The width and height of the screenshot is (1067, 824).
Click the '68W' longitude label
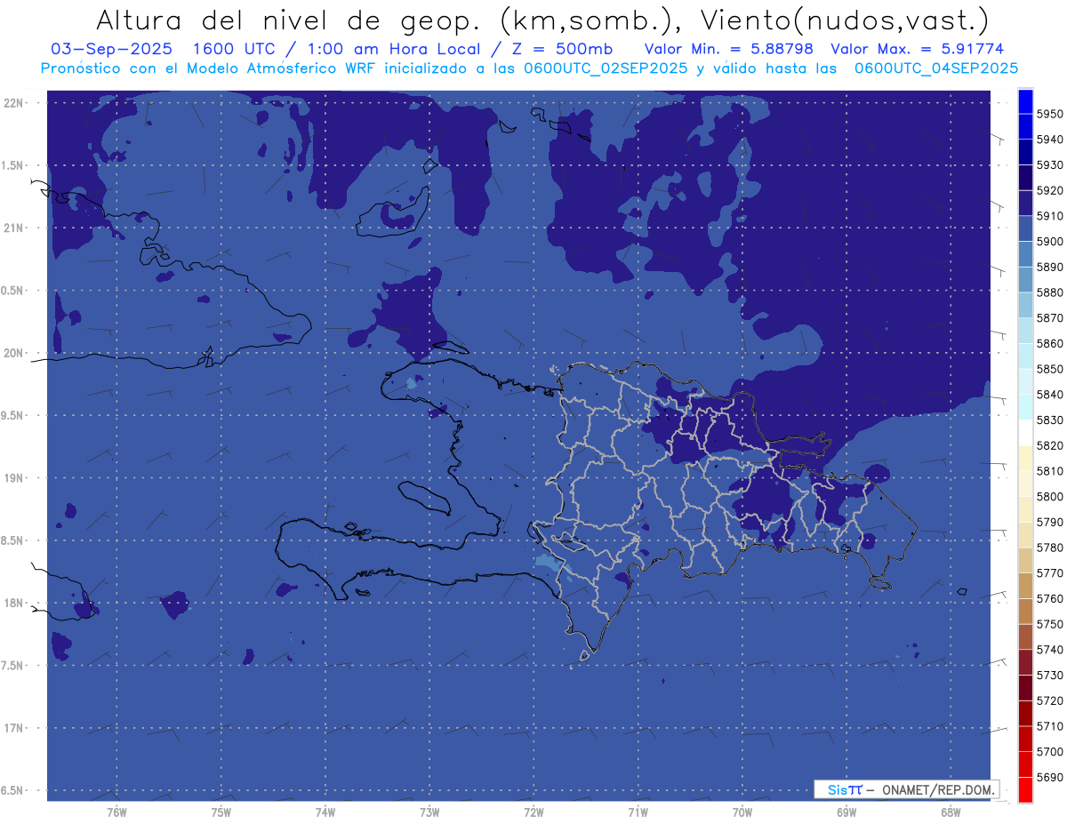pos(951,812)
